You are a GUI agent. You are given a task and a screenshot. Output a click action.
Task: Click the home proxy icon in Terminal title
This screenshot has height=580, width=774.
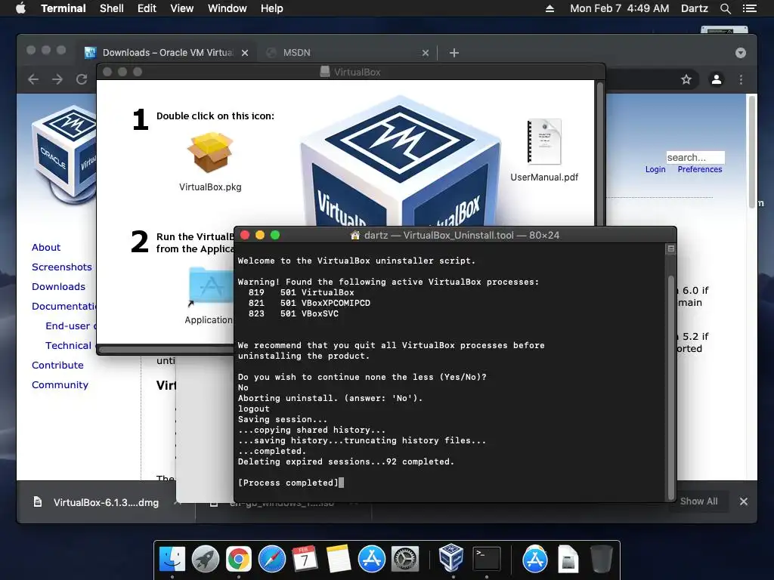(x=355, y=236)
